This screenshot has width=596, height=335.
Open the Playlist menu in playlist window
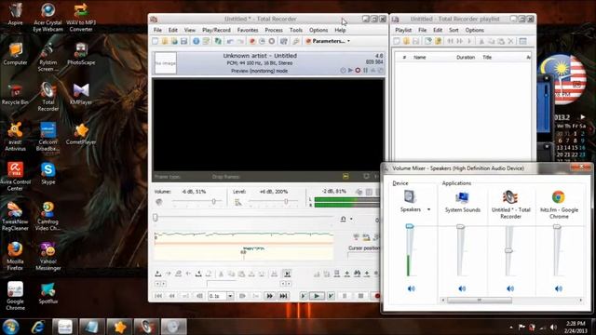coord(403,30)
